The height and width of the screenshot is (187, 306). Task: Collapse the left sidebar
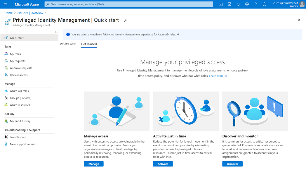coord(55,31)
